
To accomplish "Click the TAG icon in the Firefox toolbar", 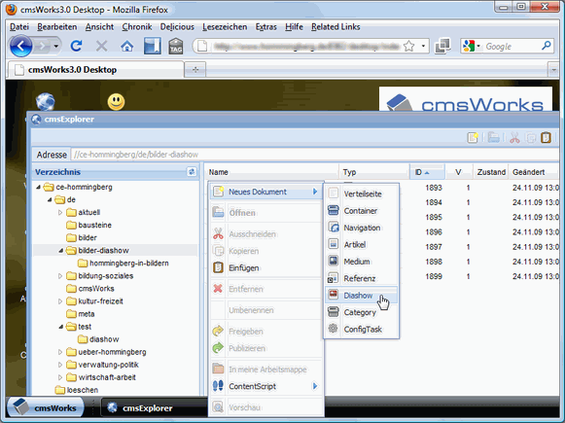I will (x=176, y=46).
